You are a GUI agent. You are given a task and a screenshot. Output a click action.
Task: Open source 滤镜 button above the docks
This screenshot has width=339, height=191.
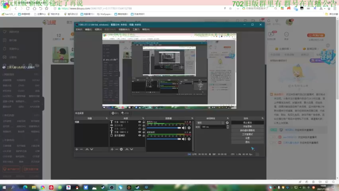coord(125,113)
